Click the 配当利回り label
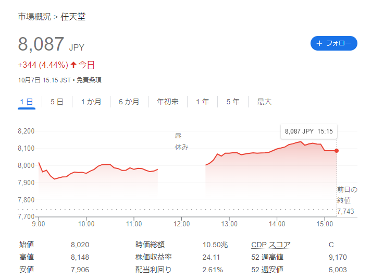 [x=154, y=270]
